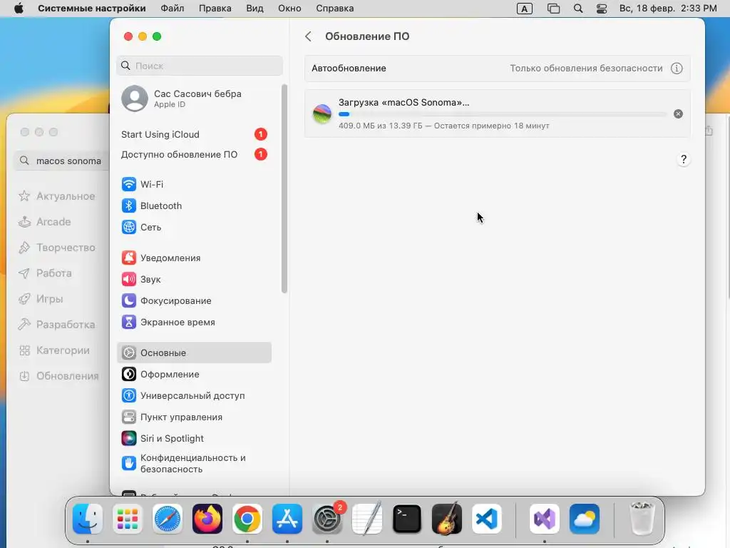The width and height of the screenshot is (730, 548).
Task: Cancel the macOS Sonoma download
Action: pos(679,113)
